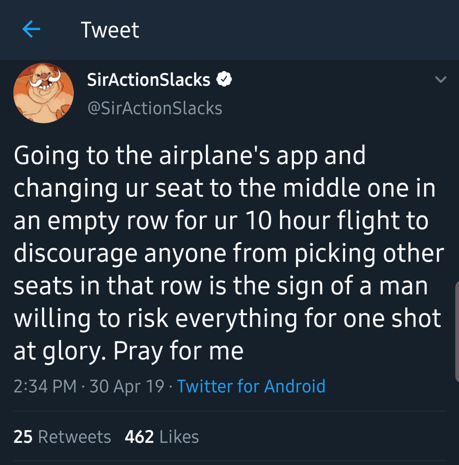
Task: Click the Twitter for Android link
Action: pos(251,386)
